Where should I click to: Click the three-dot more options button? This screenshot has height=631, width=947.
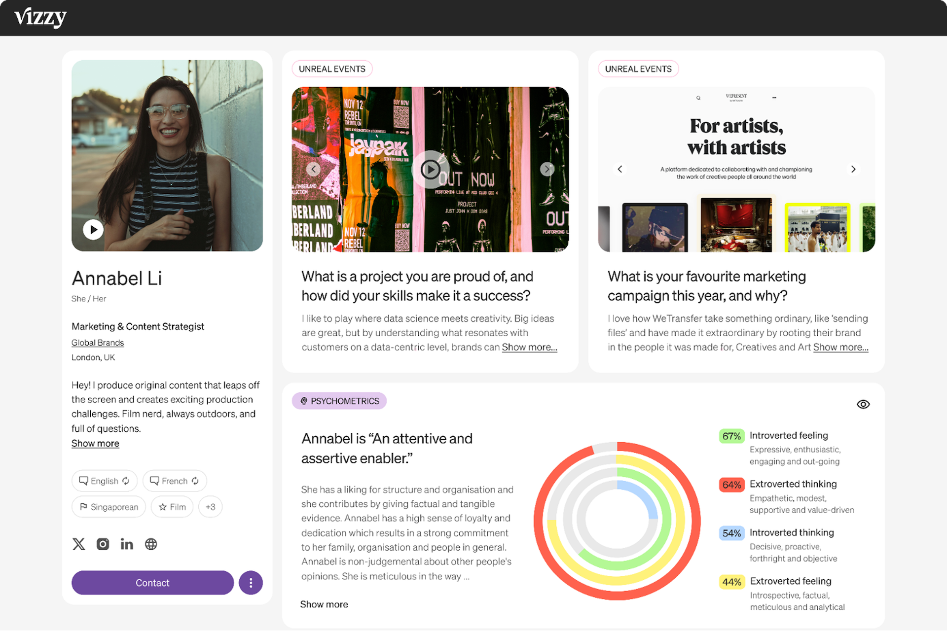pos(251,583)
